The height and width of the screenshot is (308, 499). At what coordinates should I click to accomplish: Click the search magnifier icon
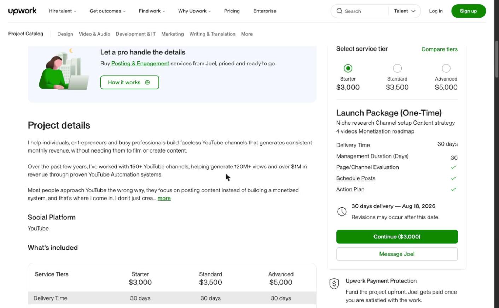(x=339, y=11)
